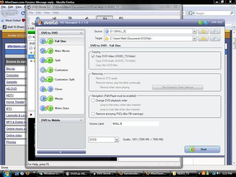Browse for Target folder

point(203,39)
